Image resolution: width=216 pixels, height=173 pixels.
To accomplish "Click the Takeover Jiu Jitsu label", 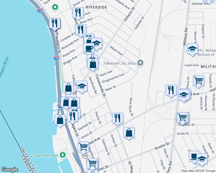I will [120, 63].
